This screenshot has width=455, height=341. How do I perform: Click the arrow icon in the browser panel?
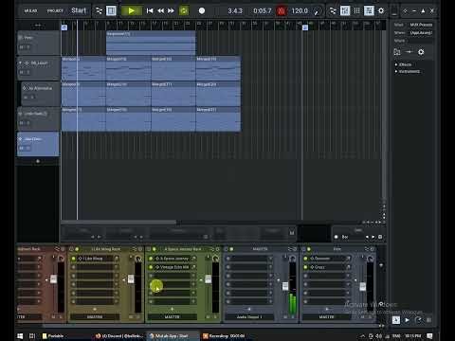pos(409,52)
